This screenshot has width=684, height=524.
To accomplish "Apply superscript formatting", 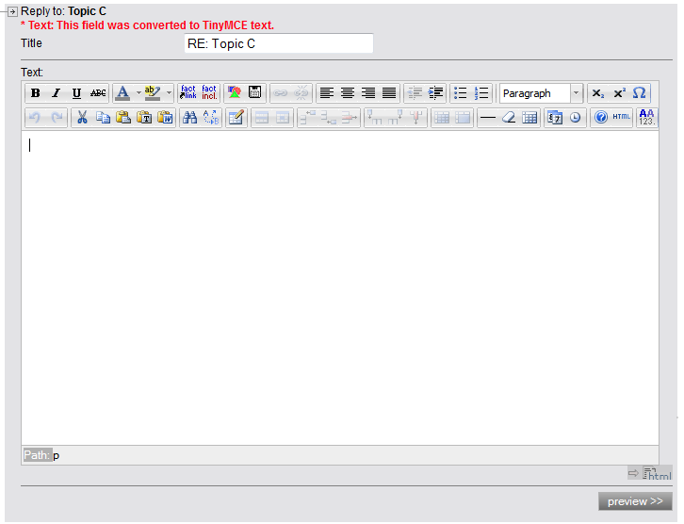I will pos(619,93).
